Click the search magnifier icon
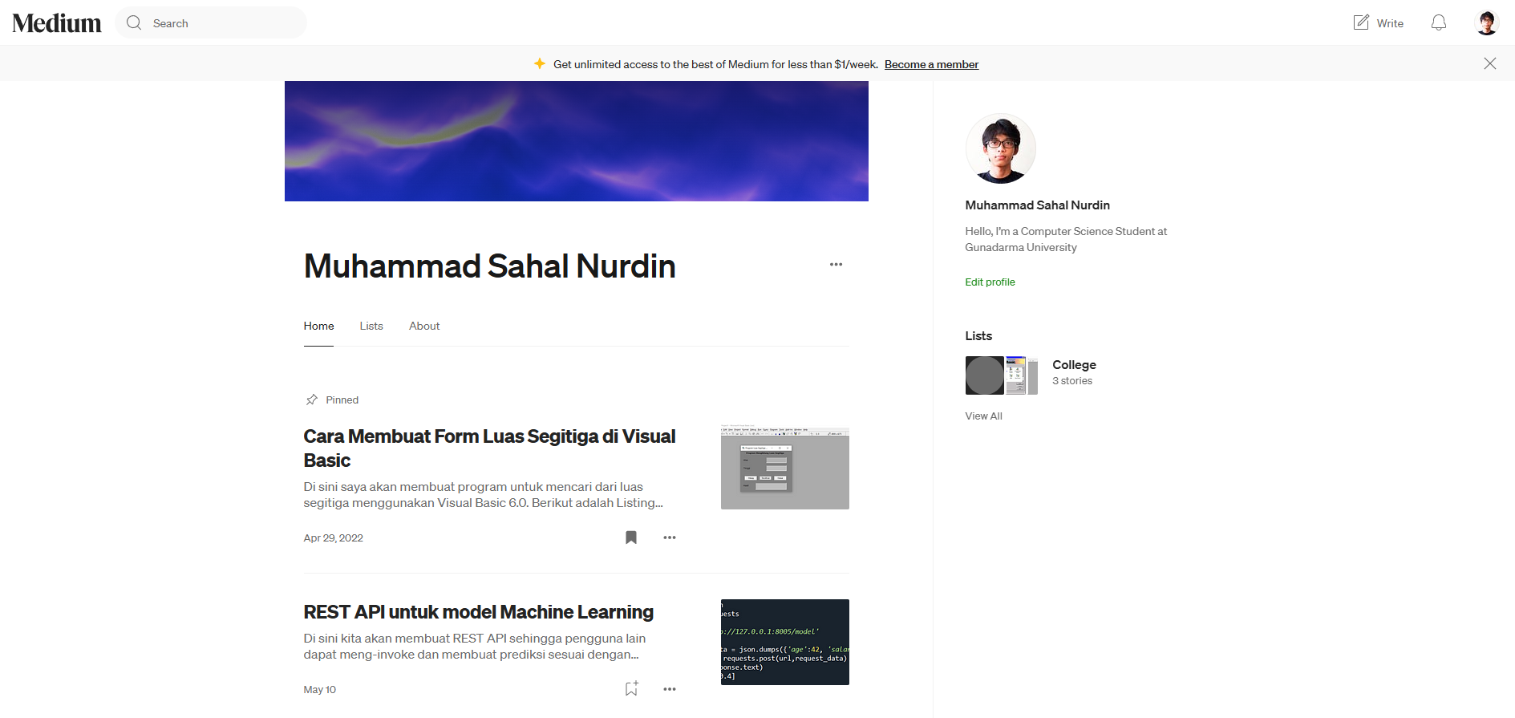Image resolution: width=1515 pixels, height=718 pixels. coord(134,23)
